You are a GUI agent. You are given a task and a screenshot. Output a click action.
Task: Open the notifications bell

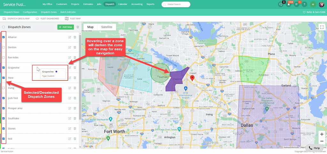click(289, 4)
